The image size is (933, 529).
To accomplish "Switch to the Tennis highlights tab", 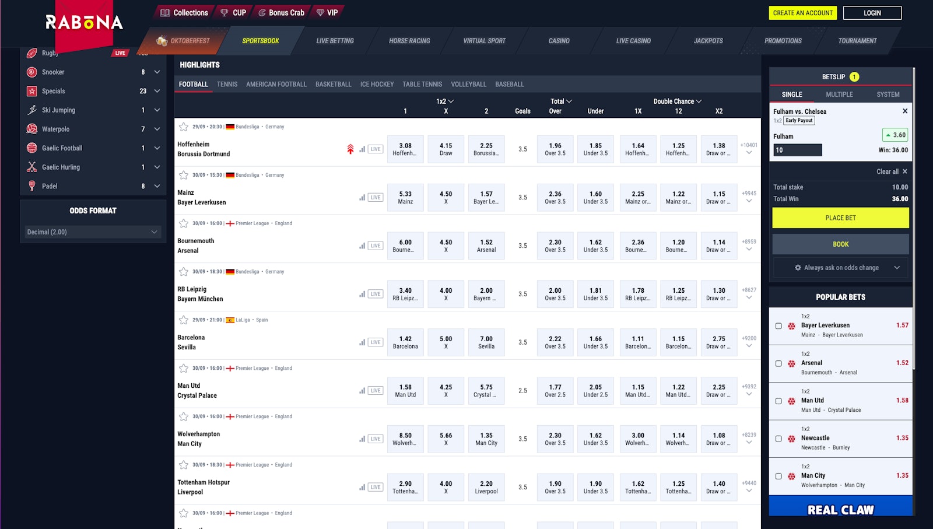I will point(227,85).
